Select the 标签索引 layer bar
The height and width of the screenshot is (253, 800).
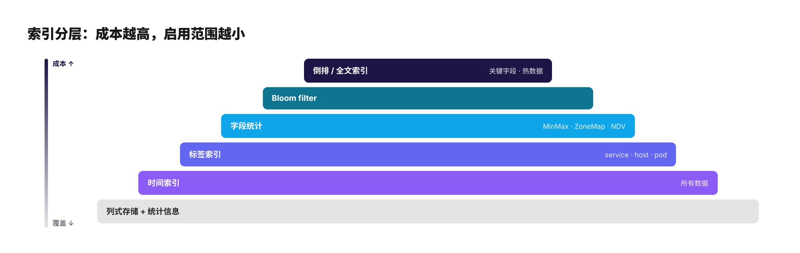(x=428, y=155)
